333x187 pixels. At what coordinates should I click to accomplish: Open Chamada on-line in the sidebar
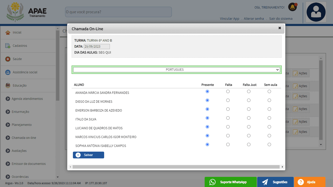point(24,138)
